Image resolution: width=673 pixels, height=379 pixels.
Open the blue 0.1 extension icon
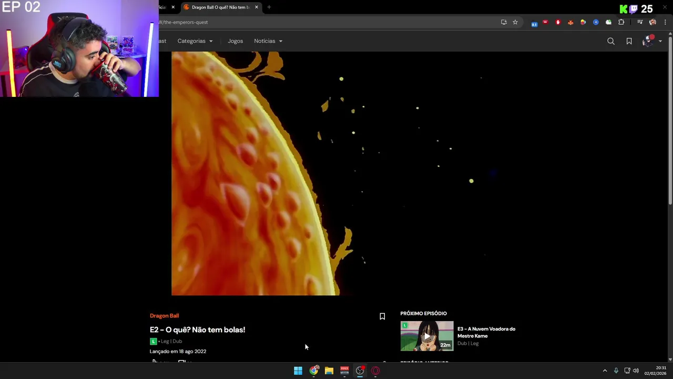coord(534,23)
